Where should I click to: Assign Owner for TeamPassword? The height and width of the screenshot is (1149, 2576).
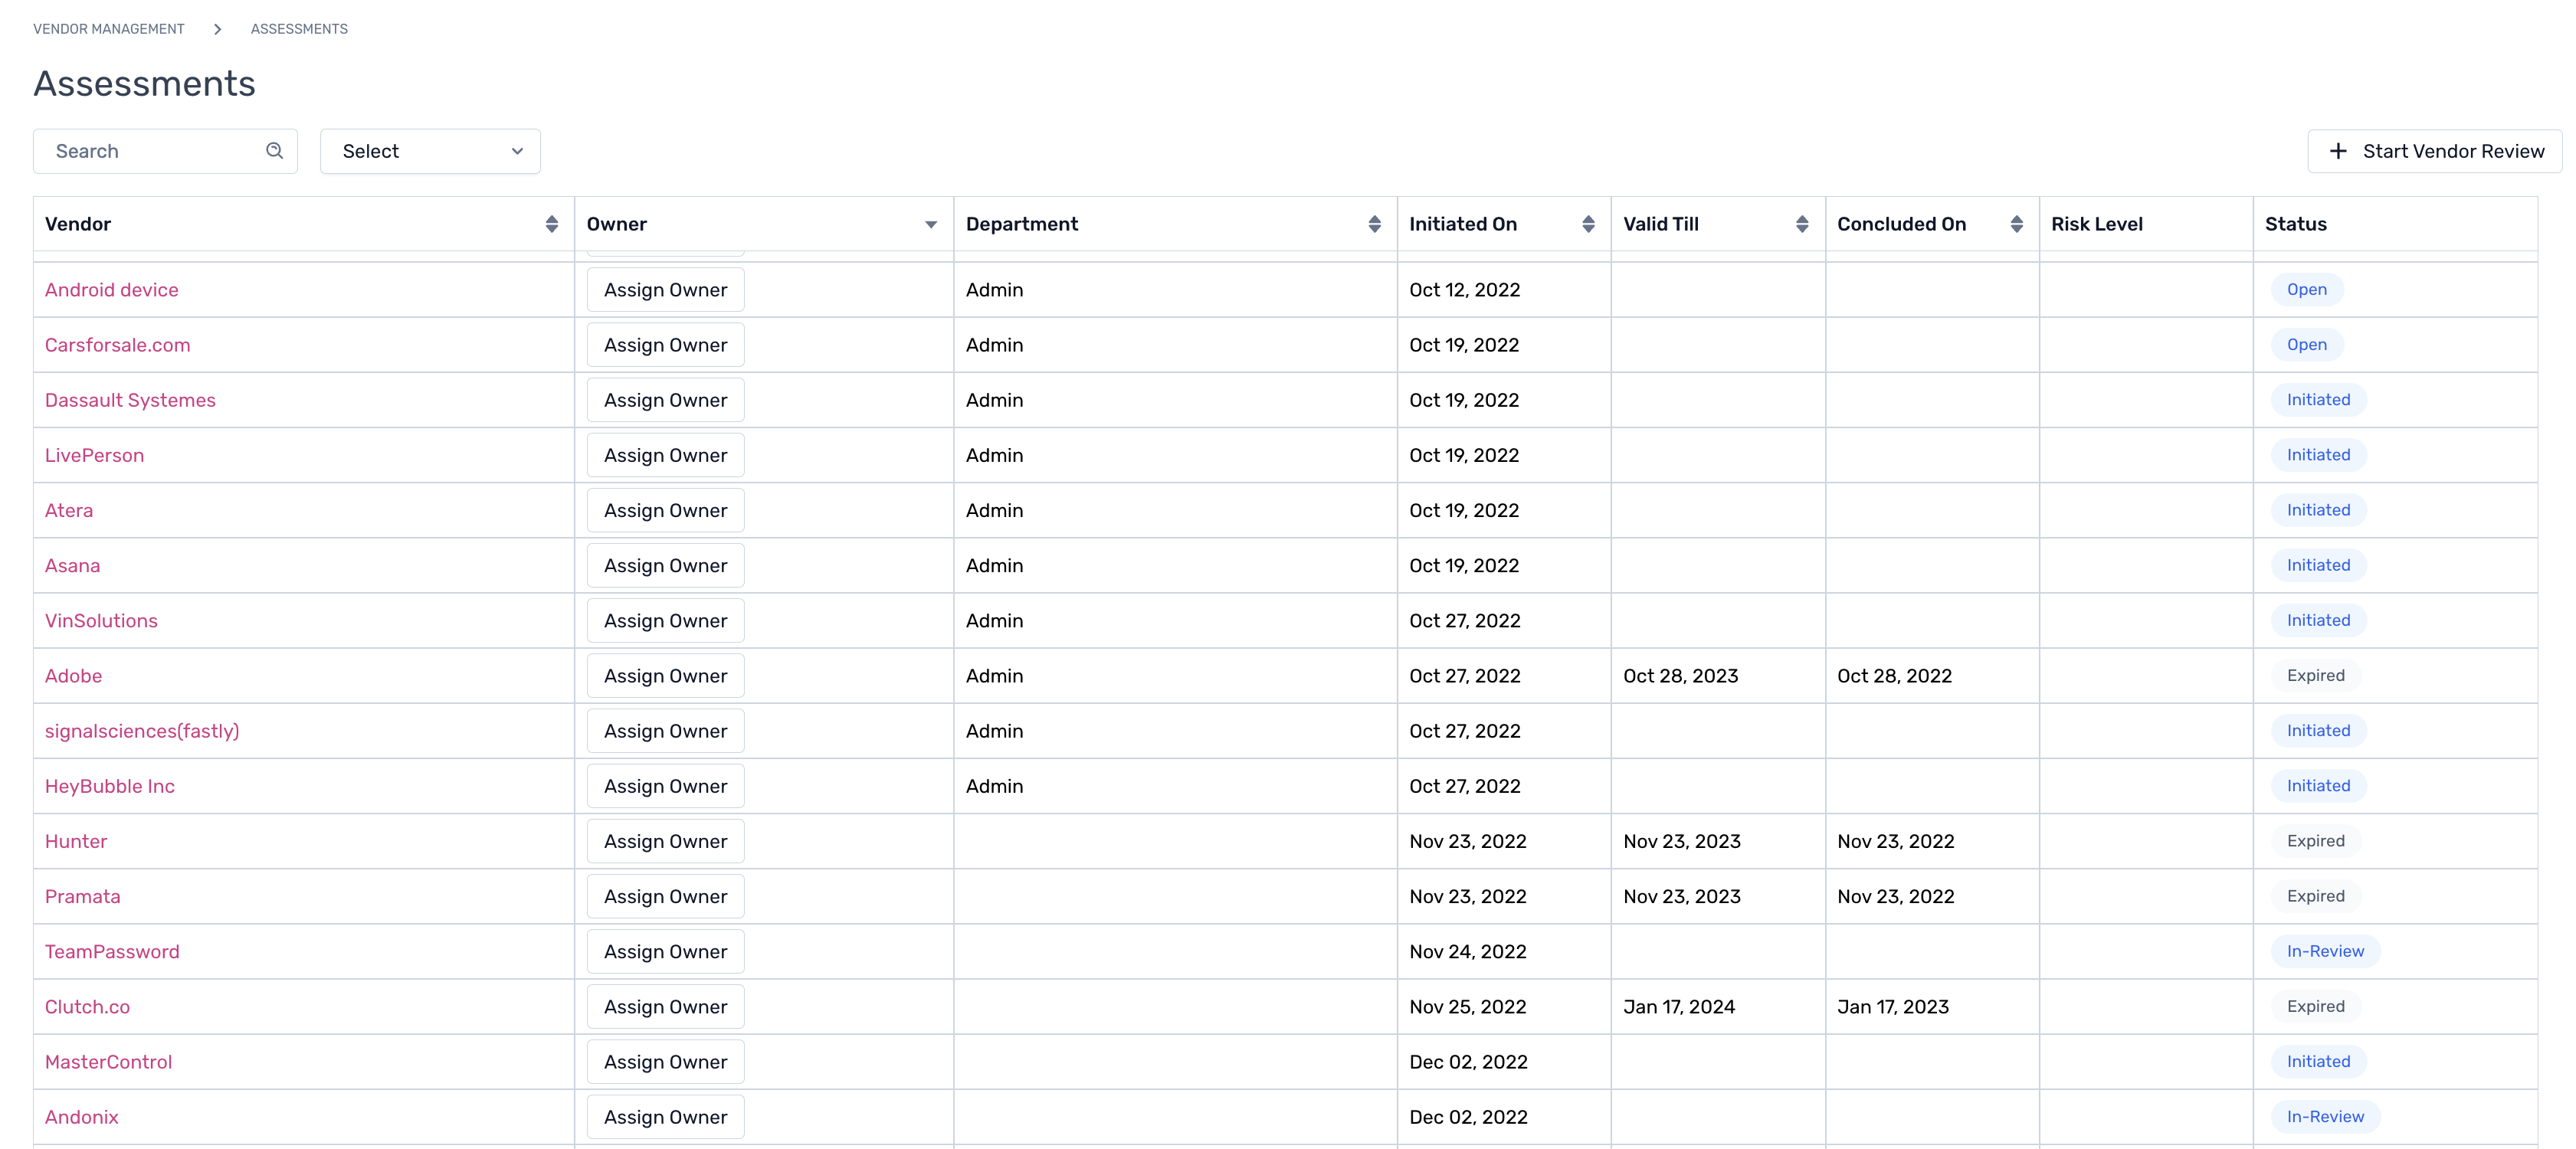tap(665, 952)
